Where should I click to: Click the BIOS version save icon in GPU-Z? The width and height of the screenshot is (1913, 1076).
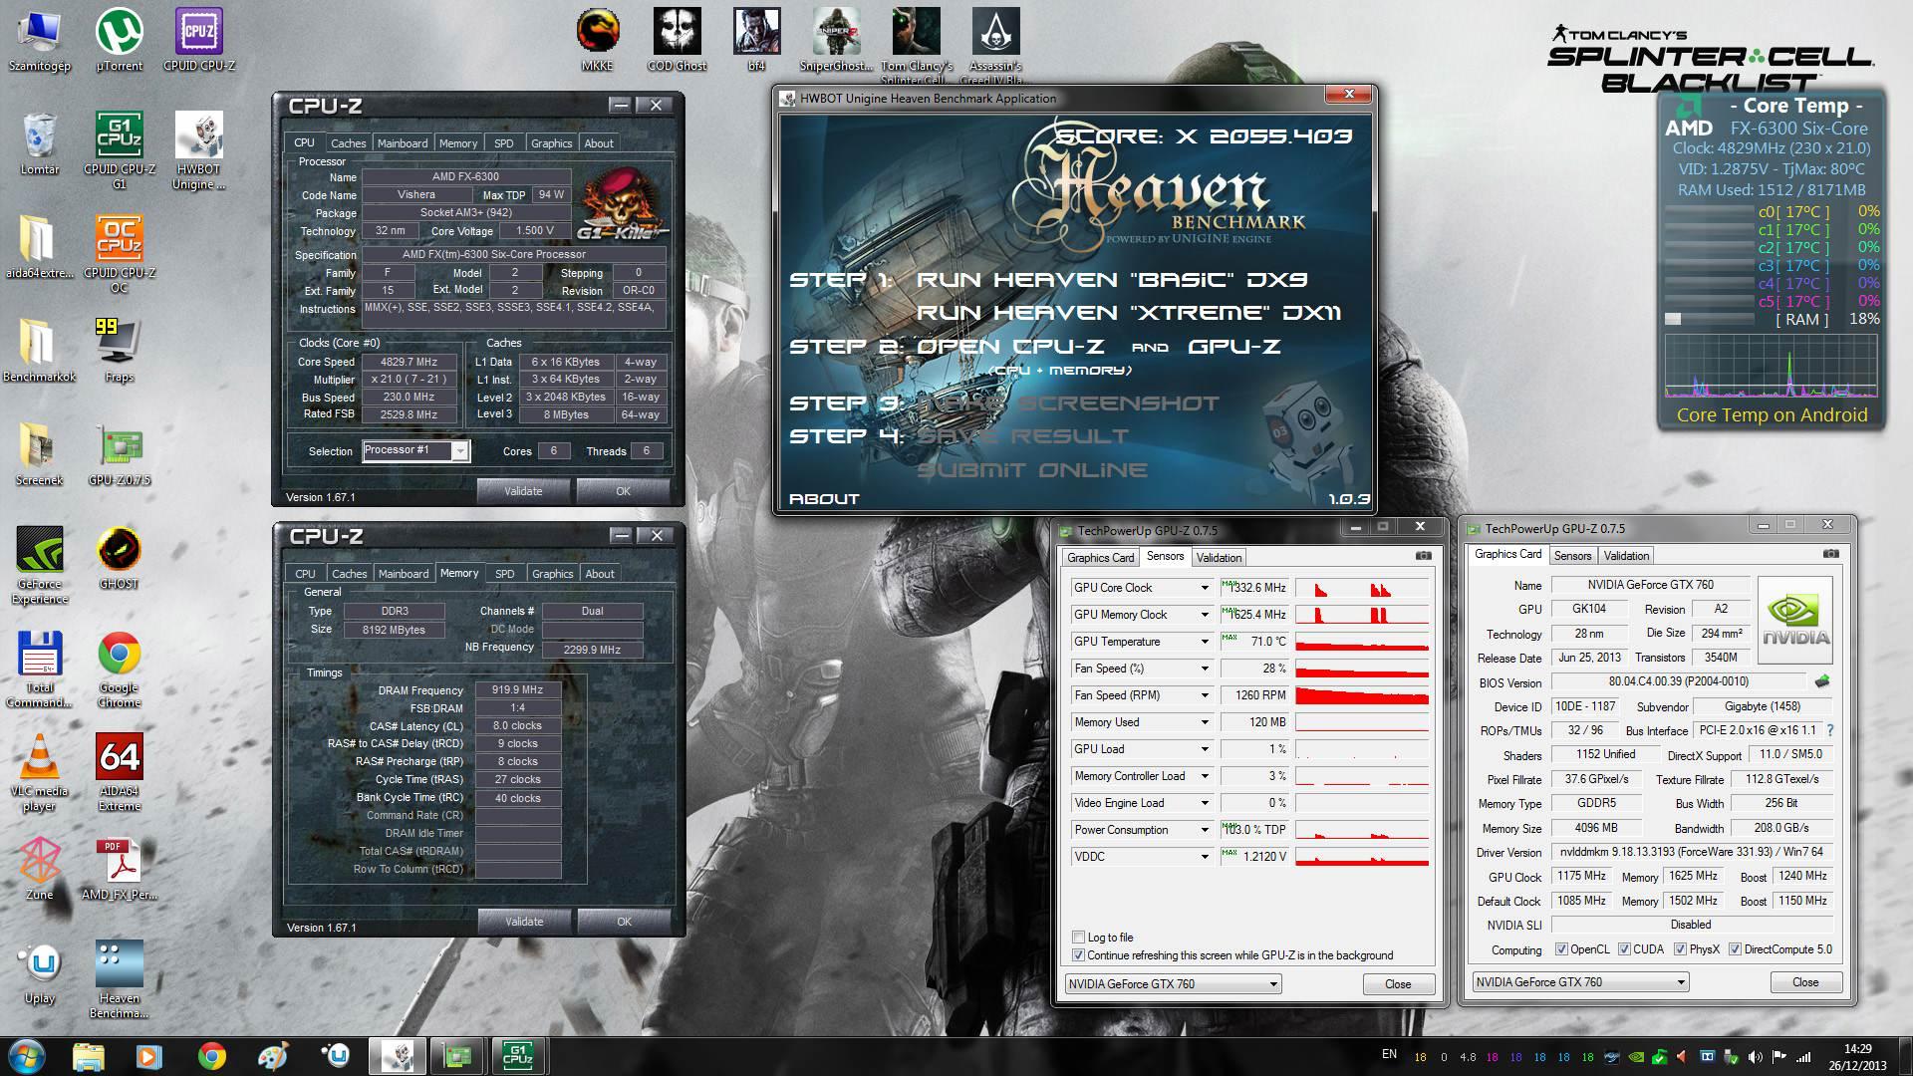tap(1822, 681)
